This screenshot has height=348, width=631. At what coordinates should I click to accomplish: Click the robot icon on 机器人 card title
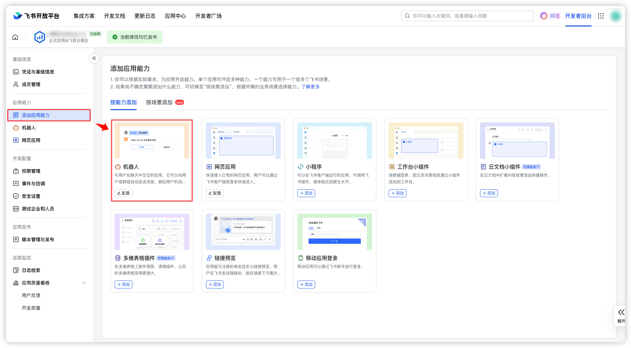point(118,167)
